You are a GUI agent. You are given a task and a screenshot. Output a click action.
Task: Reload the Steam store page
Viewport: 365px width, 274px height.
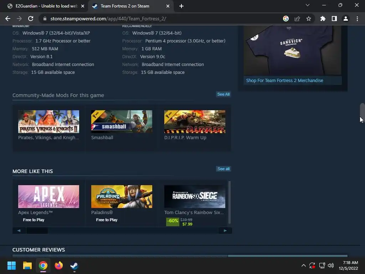(x=31, y=19)
